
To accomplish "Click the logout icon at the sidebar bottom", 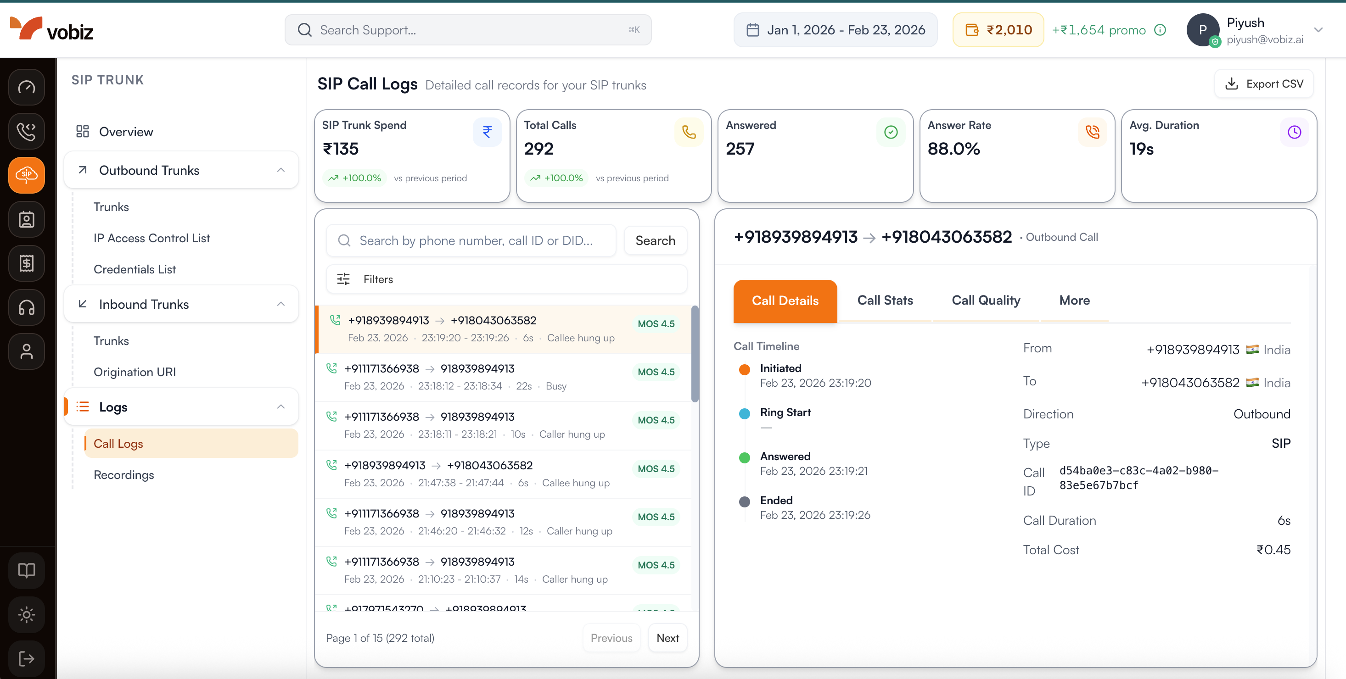I will [26, 659].
